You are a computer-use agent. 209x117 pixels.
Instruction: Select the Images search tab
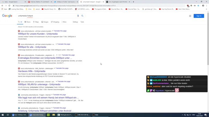pyautogui.click(x=45, y=22)
